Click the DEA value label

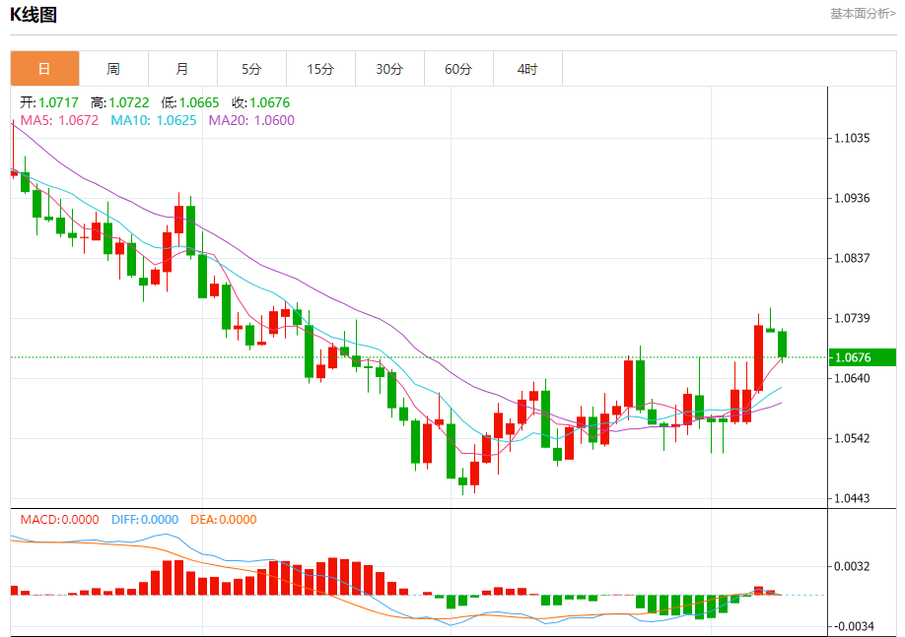click(x=224, y=520)
